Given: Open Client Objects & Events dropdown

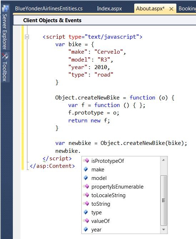Looking at the screenshot, I should coord(105,20).
